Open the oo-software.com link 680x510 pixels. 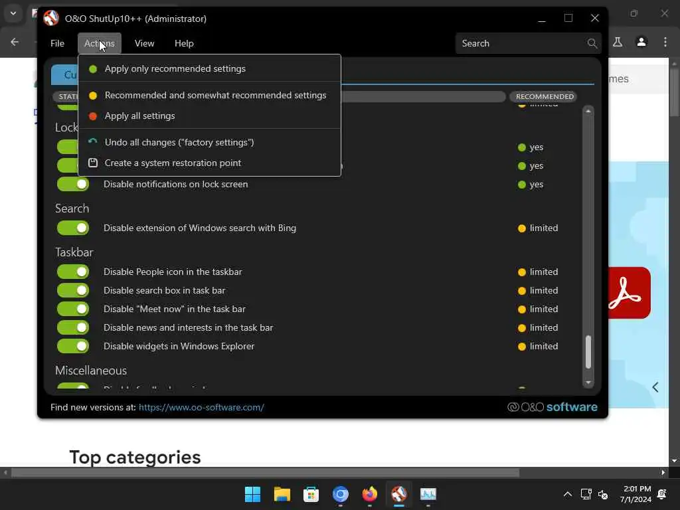point(201,407)
